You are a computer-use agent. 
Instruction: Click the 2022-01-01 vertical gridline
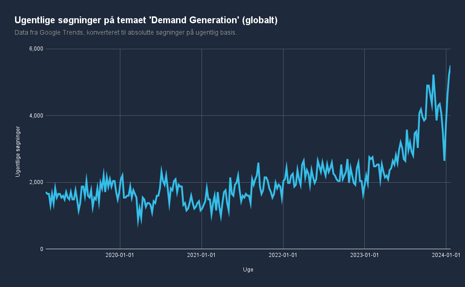(283, 149)
